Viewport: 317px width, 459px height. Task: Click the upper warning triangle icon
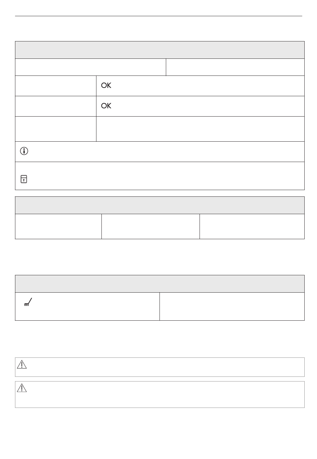click(x=22, y=364)
